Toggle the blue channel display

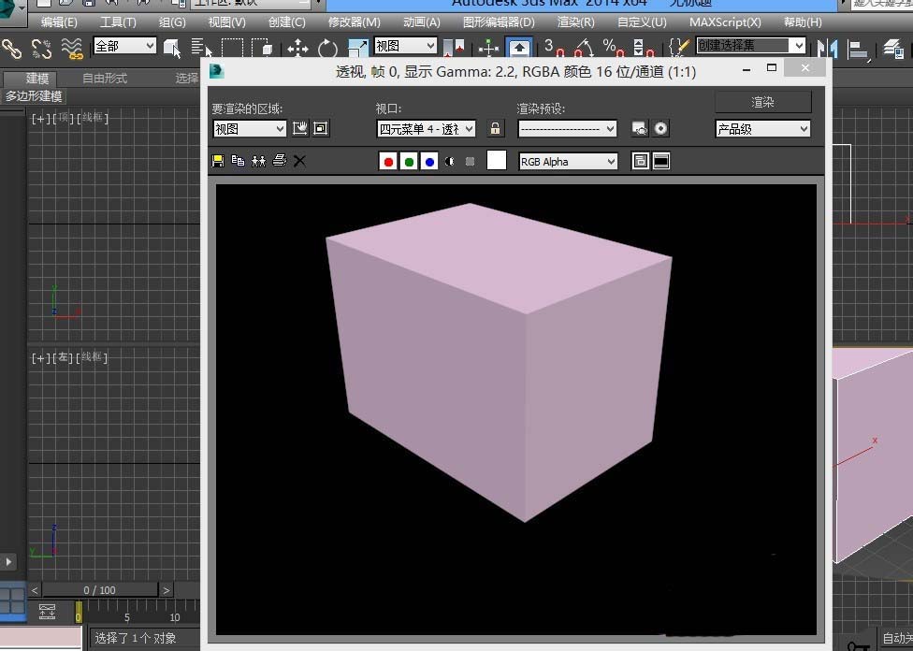pyautogui.click(x=429, y=162)
